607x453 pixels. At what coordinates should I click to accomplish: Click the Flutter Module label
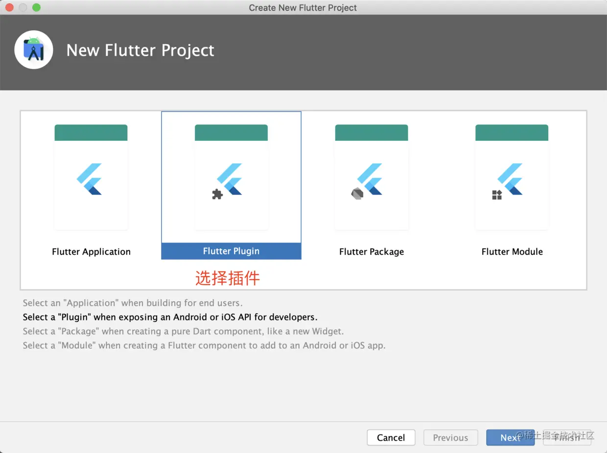pos(512,251)
